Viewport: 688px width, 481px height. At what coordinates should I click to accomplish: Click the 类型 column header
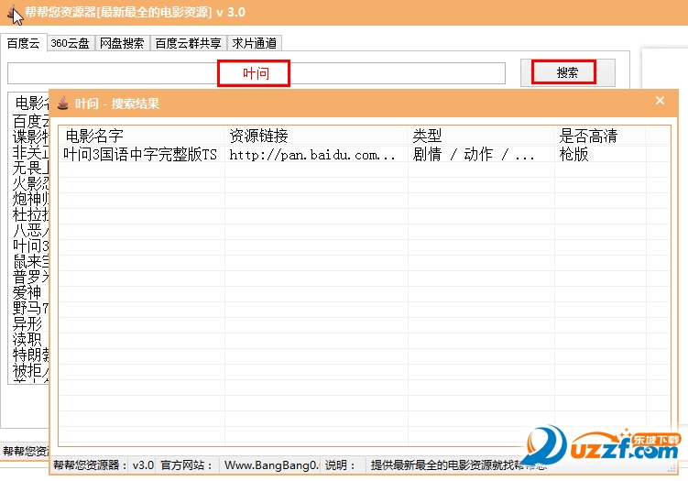[481, 136]
